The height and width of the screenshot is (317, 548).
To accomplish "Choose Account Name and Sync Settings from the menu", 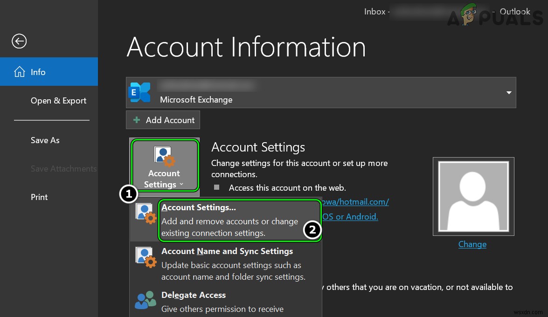I will pos(227,251).
